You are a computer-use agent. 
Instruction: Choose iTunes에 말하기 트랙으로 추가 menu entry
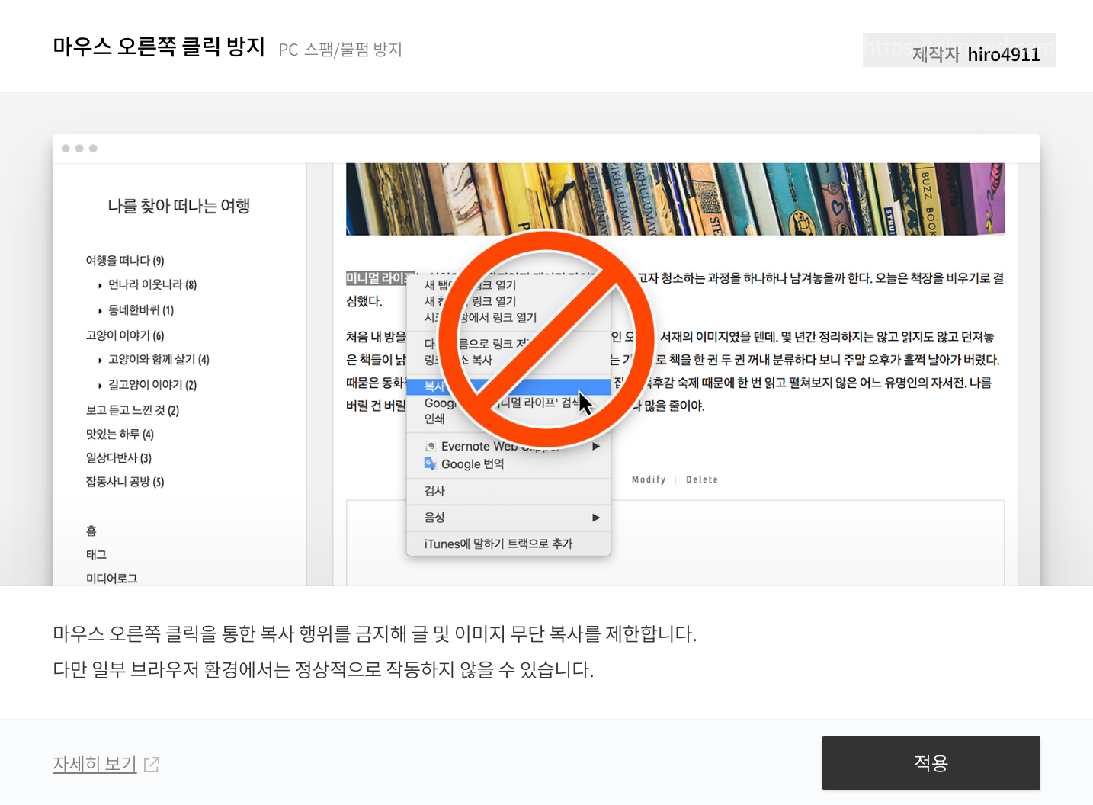coord(498,544)
